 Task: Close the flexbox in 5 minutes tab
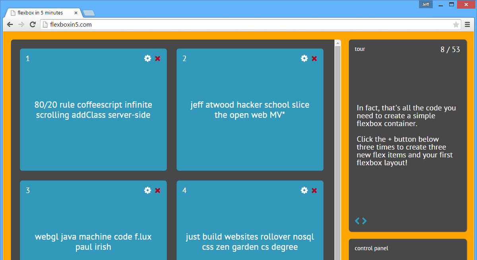tap(76, 13)
